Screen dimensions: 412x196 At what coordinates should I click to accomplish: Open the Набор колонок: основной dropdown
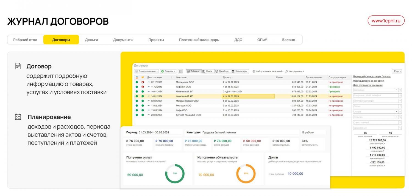click(x=268, y=71)
